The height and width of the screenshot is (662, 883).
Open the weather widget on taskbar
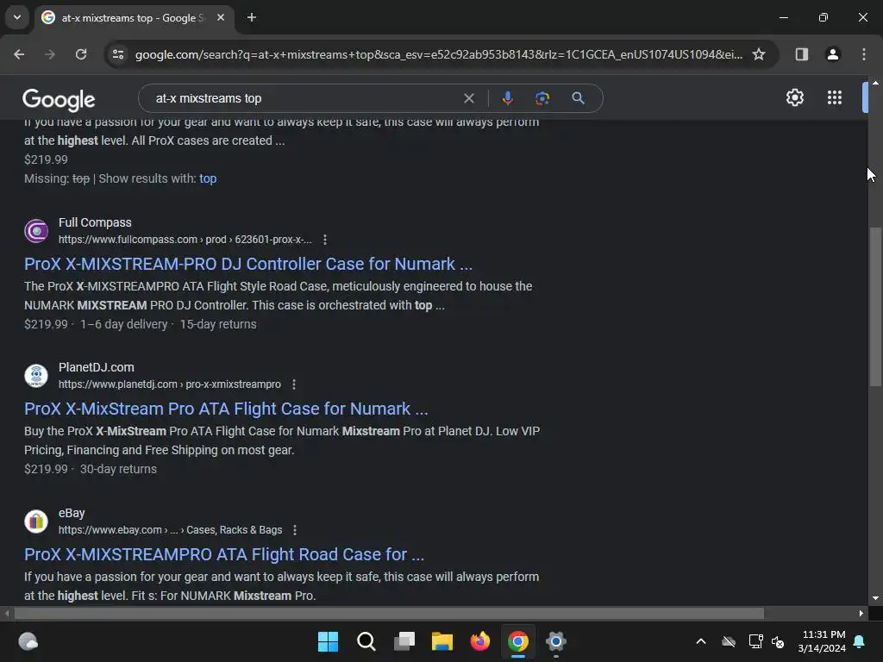click(x=28, y=641)
